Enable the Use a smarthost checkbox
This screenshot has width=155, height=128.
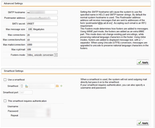(x=5, y=80)
